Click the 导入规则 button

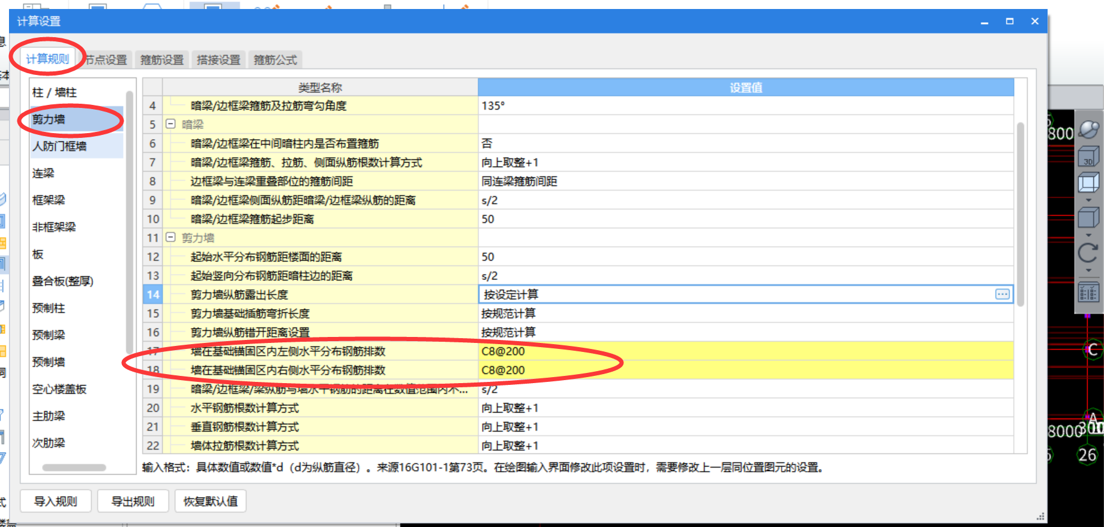coord(56,501)
